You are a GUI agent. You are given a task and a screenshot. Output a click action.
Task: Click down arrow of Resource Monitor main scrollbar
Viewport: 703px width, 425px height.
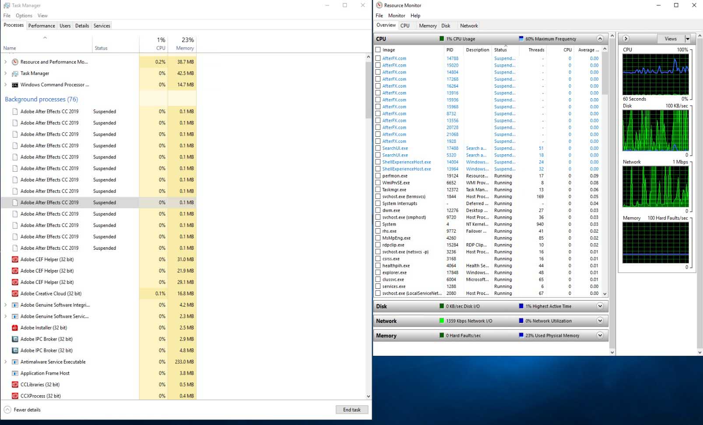612,352
